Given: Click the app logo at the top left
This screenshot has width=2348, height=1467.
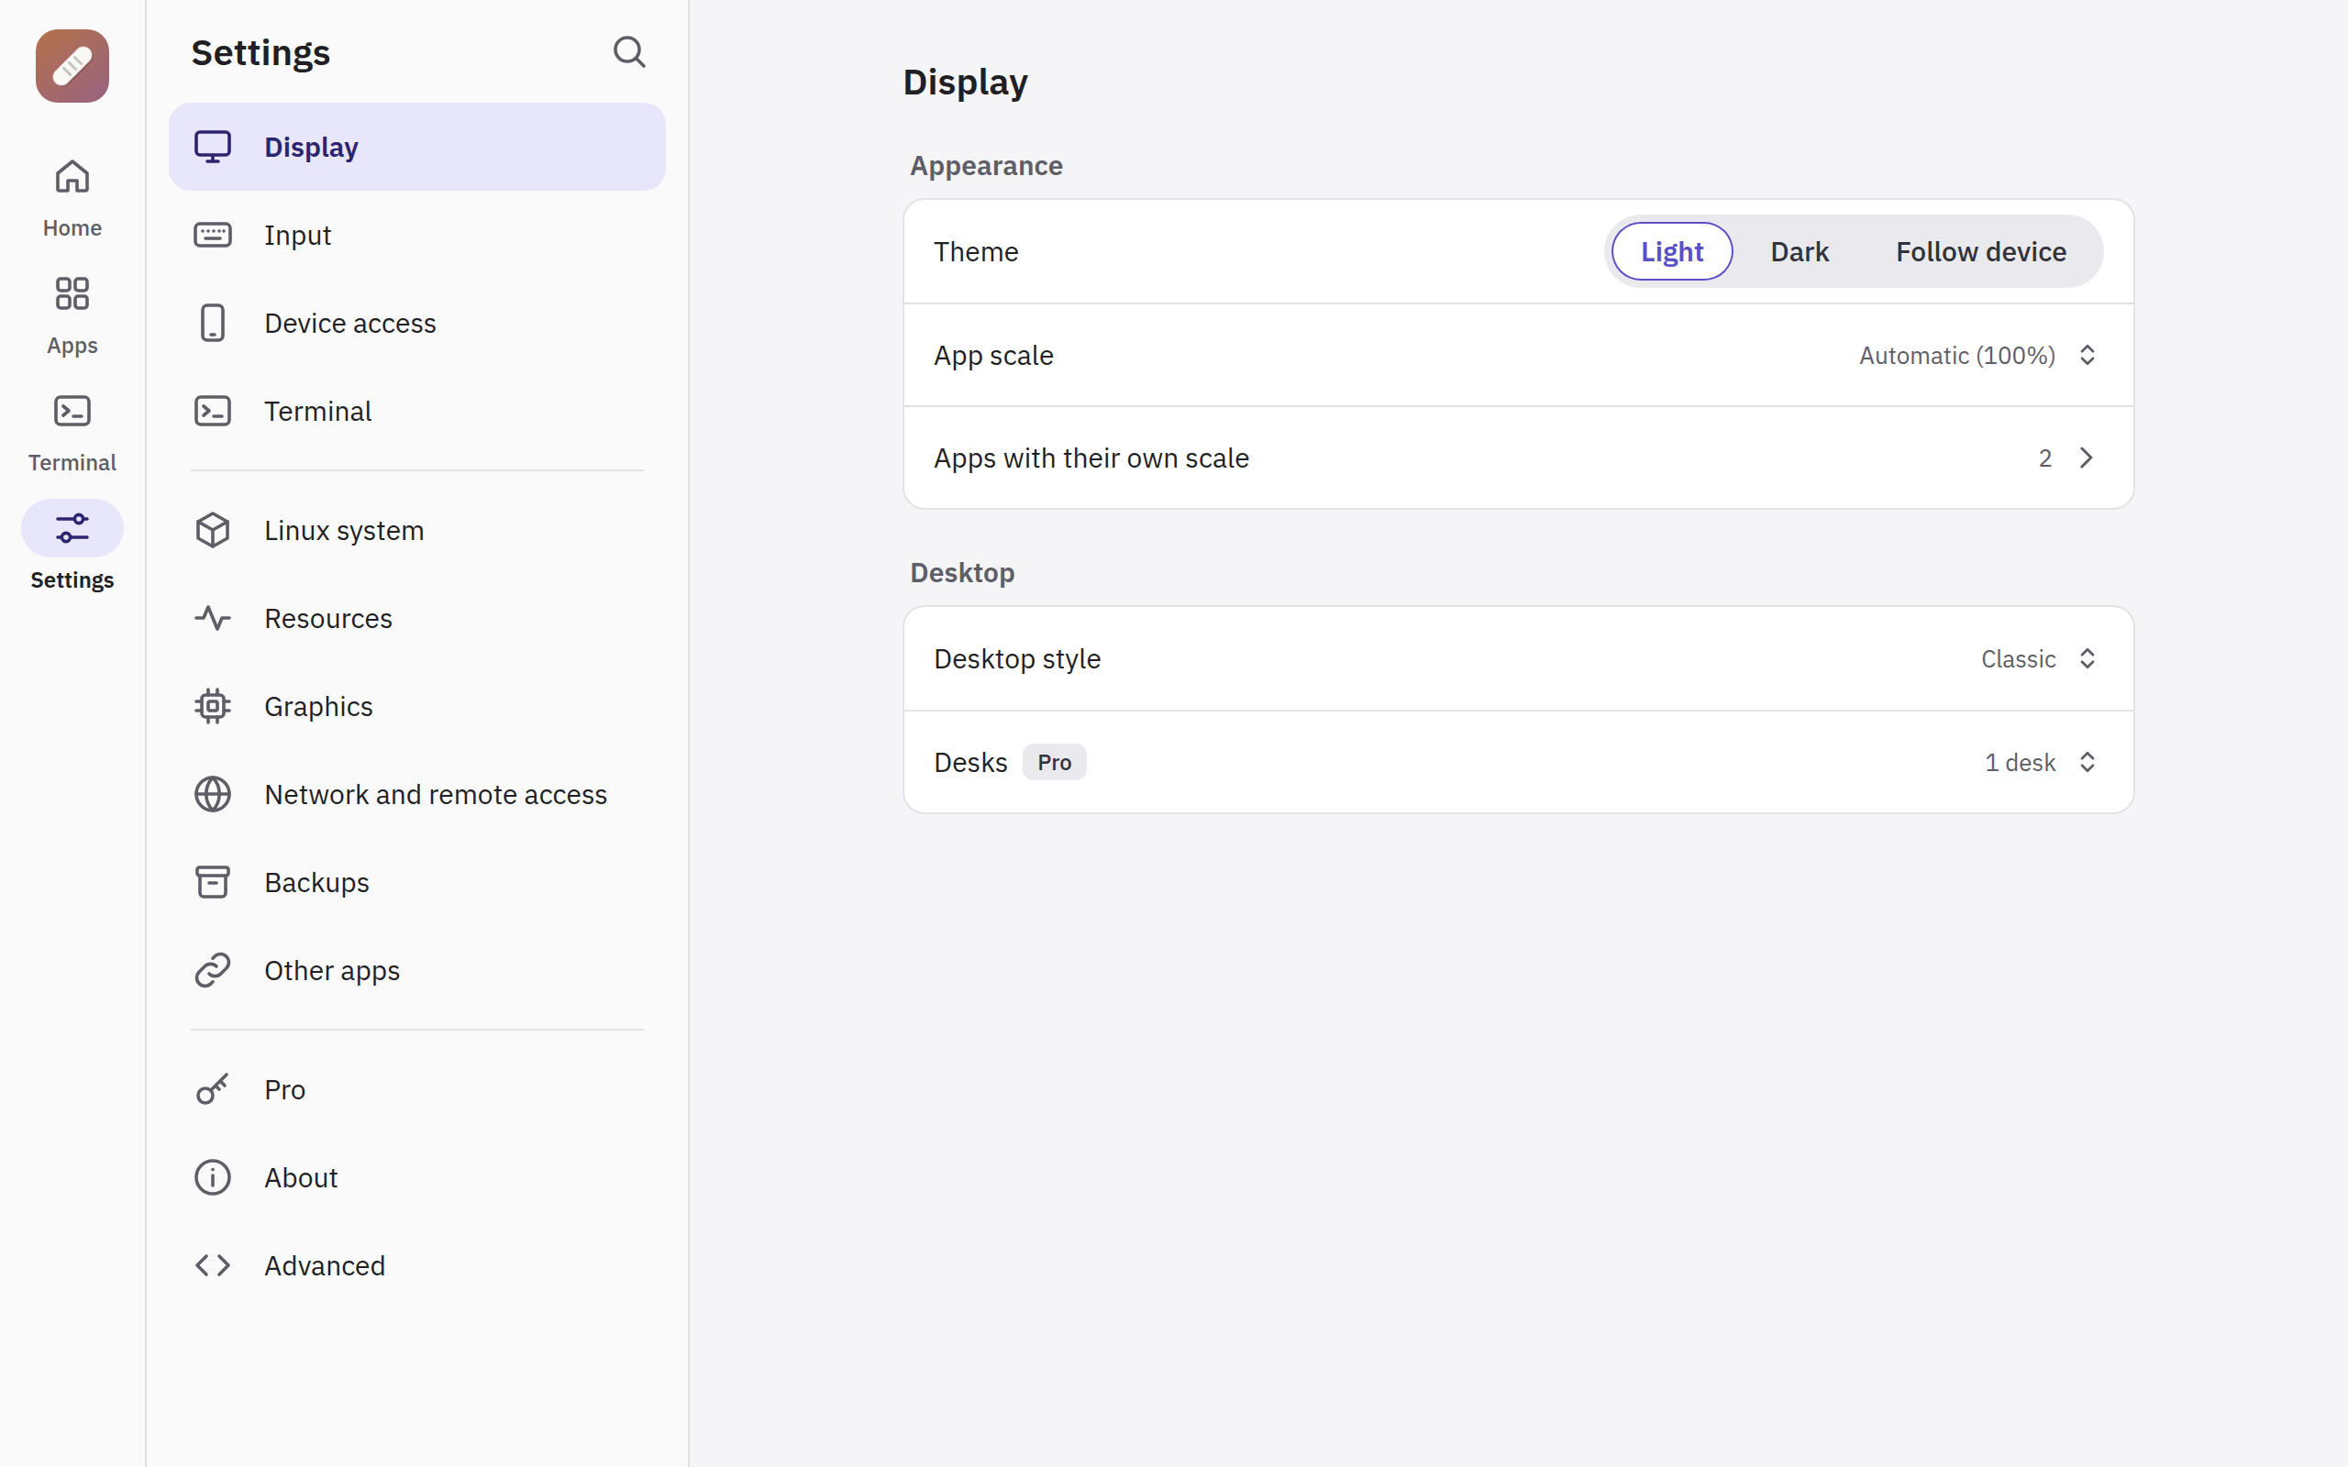Looking at the screenshot, I should pos(72,66).
